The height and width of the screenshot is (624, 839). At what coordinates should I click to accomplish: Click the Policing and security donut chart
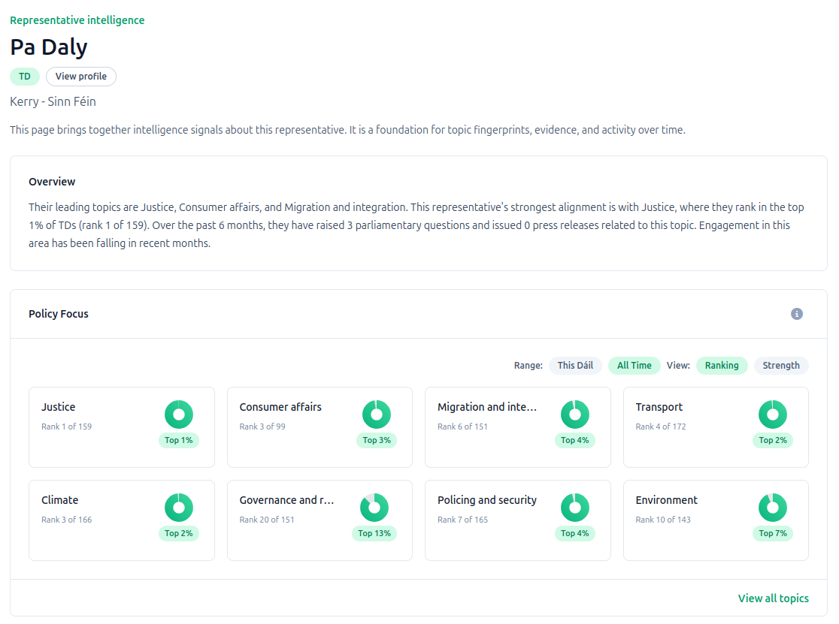tap(575, 507)
